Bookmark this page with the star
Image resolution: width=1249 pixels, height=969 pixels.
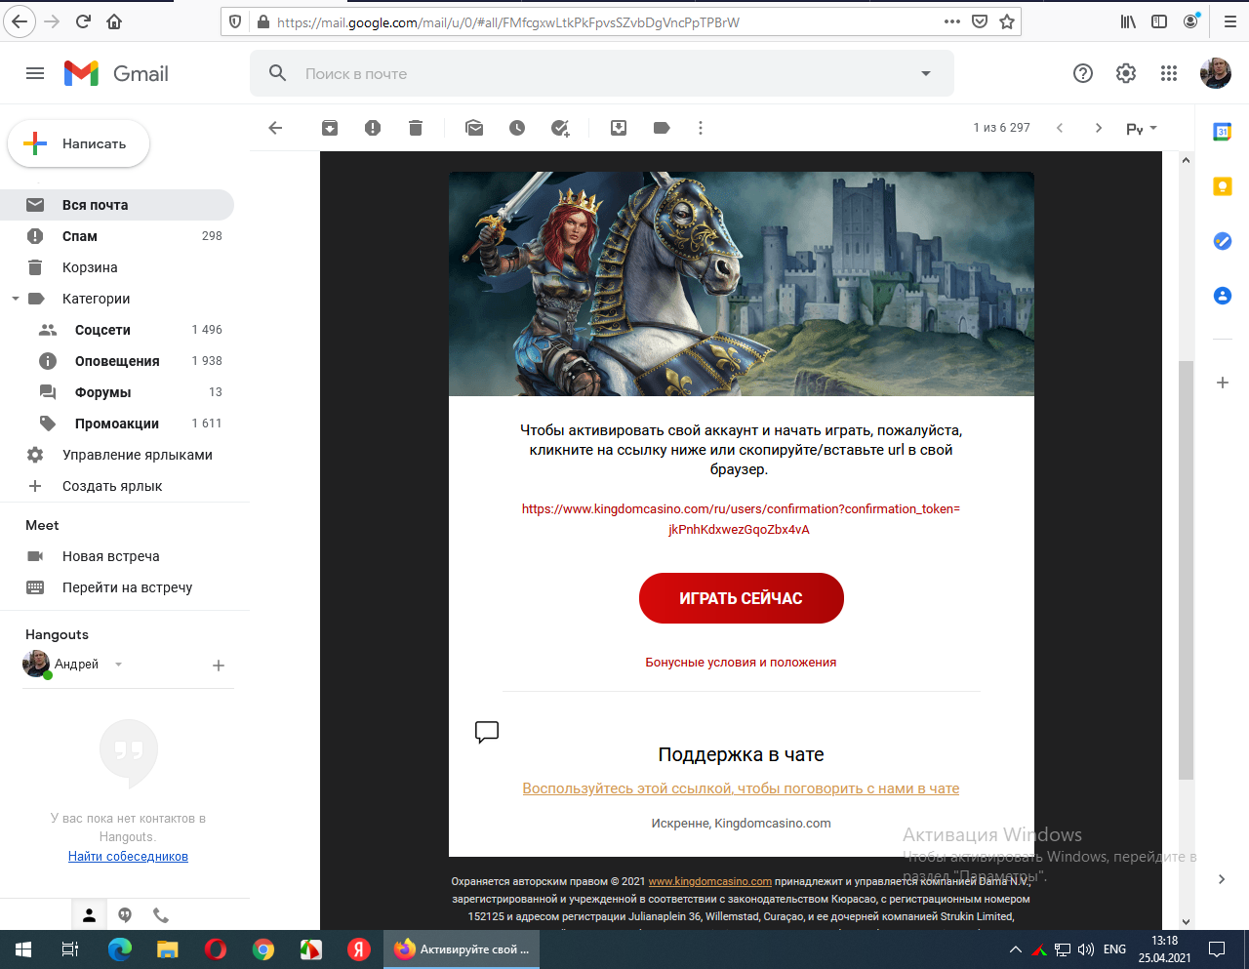click(x=1007, y=21)
